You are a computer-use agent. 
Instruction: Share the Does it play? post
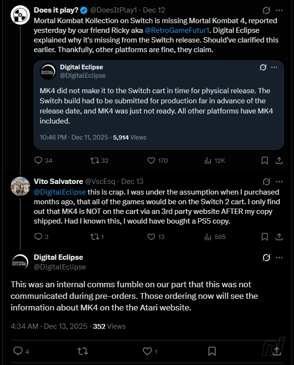tap(280, 160)
